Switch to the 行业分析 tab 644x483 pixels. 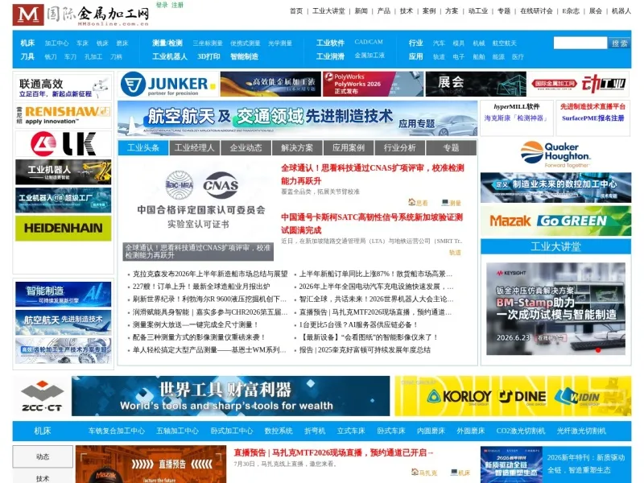(x=399, y=148)
